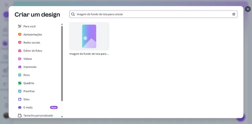Image resolution: width=252 pixels, height=124 pixels.
Task: Click the Para você sparkle icon
Action: 19,26
